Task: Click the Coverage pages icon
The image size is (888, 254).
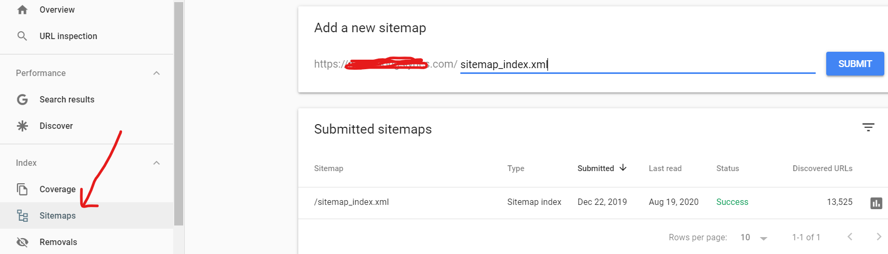Action: pyautogui.click(x=22, y=189)
